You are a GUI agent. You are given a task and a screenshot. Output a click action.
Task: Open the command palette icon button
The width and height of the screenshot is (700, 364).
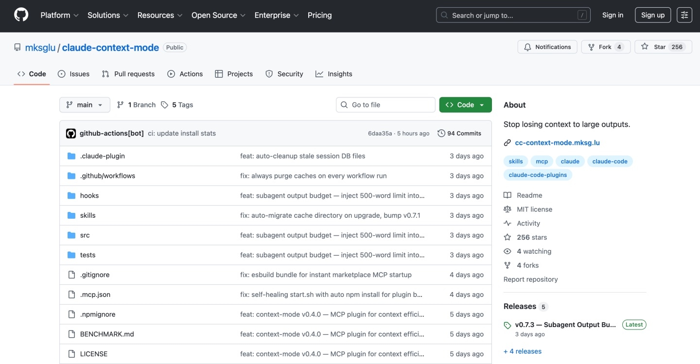point(684,15)
